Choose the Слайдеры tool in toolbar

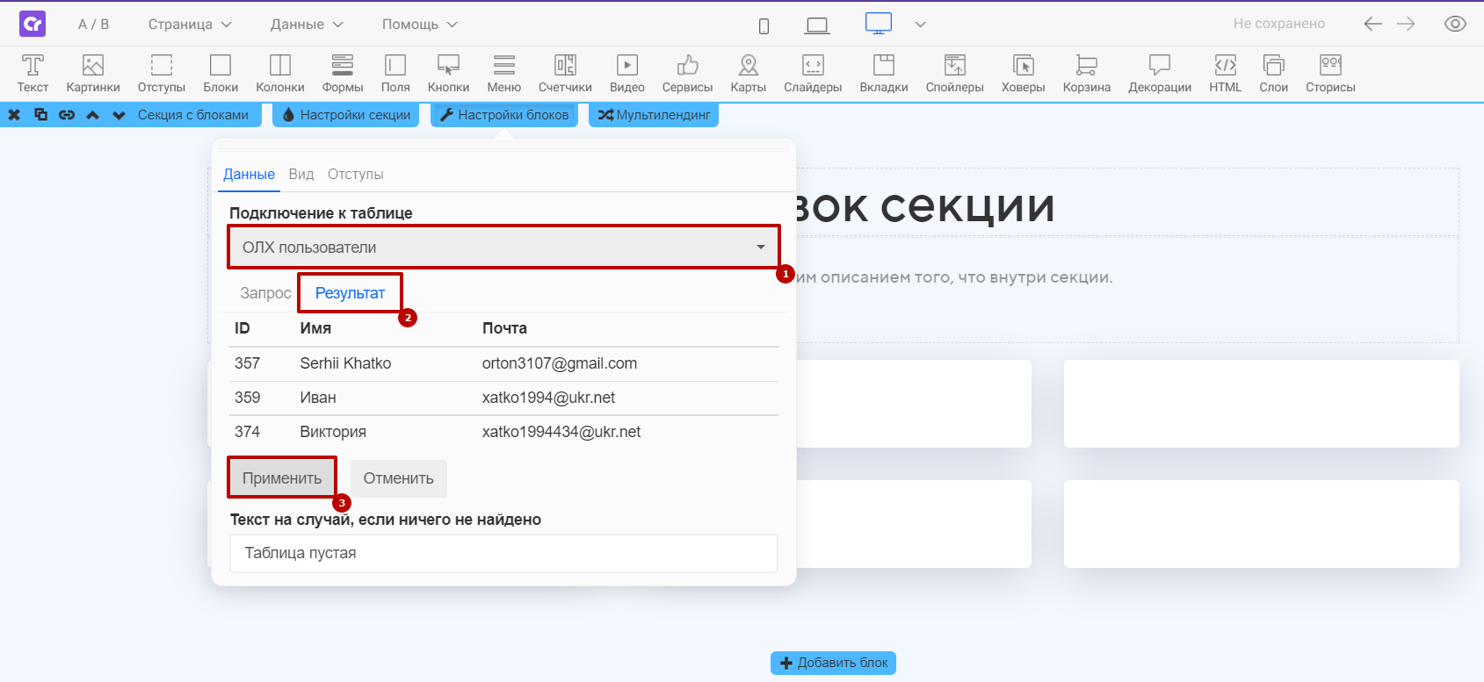pyautogui.click(x=813, y=74)
